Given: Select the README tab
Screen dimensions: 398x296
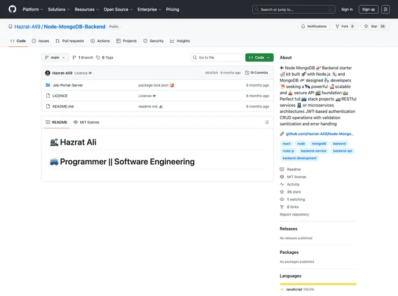Looking at the screenshot, I should (57, 122).
